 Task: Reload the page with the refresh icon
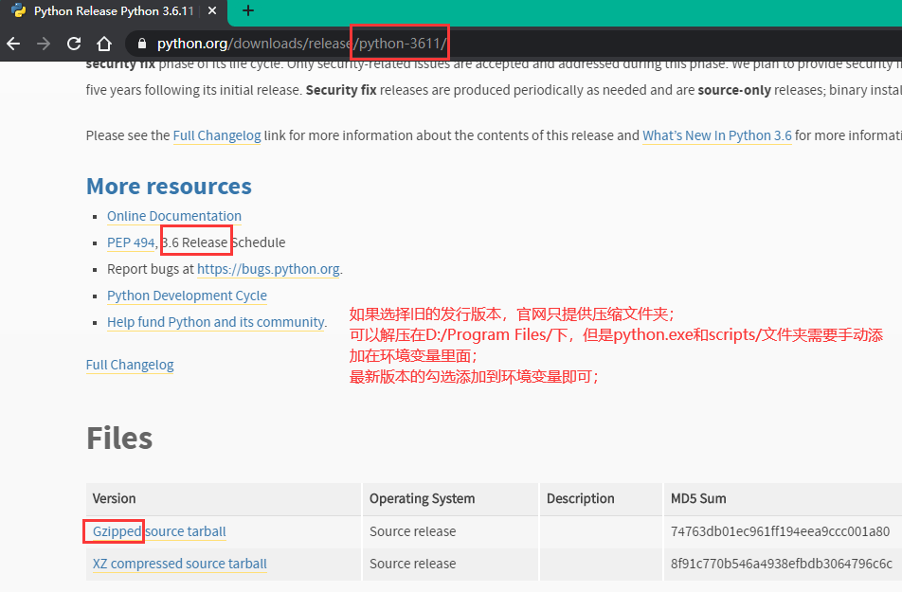point(74,44)
